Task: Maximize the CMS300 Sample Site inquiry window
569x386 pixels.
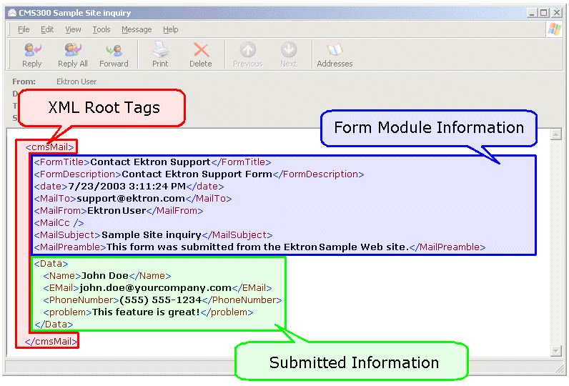Action: 543,13
